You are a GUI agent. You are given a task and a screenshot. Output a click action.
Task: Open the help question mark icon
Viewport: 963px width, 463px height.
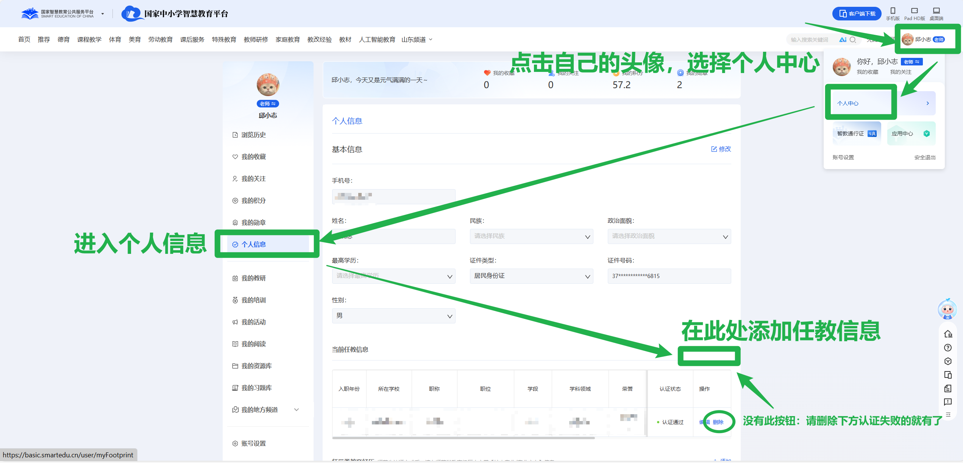(947, 348)
